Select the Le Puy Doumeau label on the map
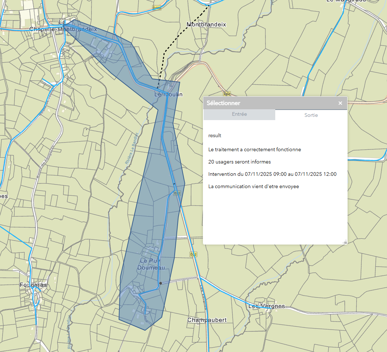 [151, 264]
